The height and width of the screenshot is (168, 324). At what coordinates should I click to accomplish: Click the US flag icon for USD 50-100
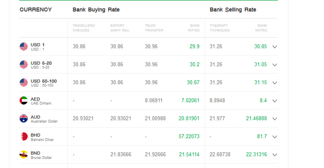click(x=24, y=83)
